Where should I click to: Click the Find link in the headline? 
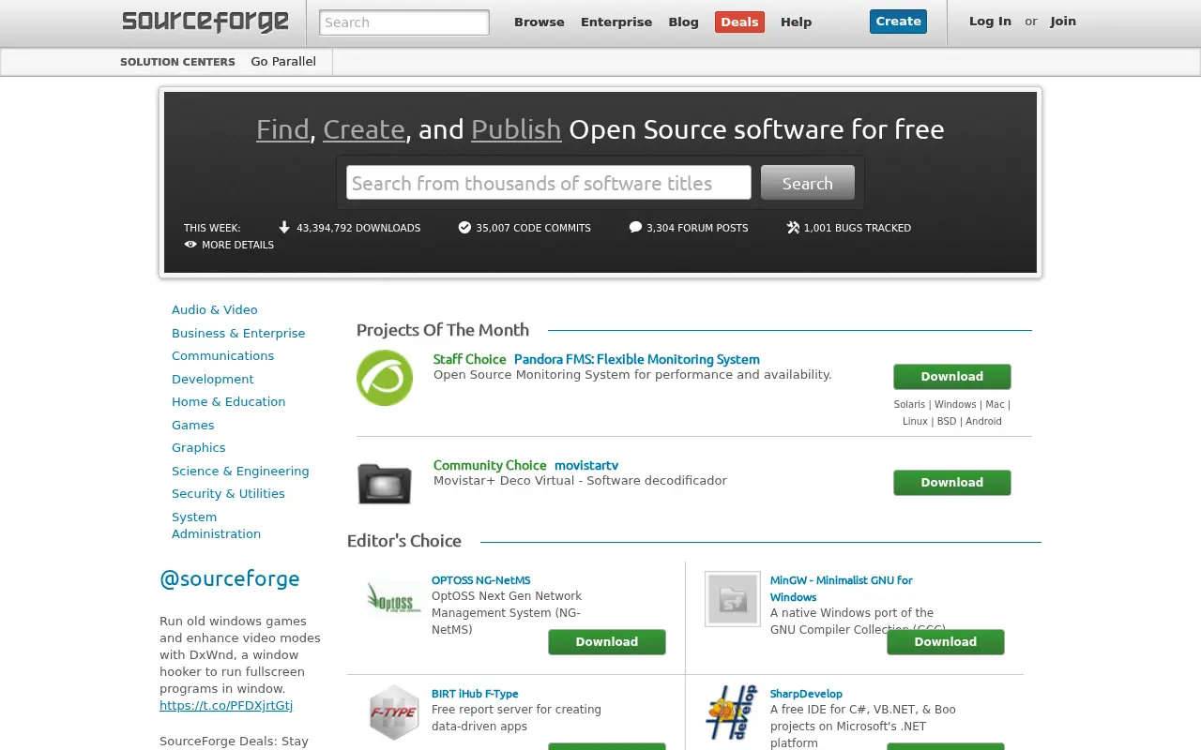282,129
